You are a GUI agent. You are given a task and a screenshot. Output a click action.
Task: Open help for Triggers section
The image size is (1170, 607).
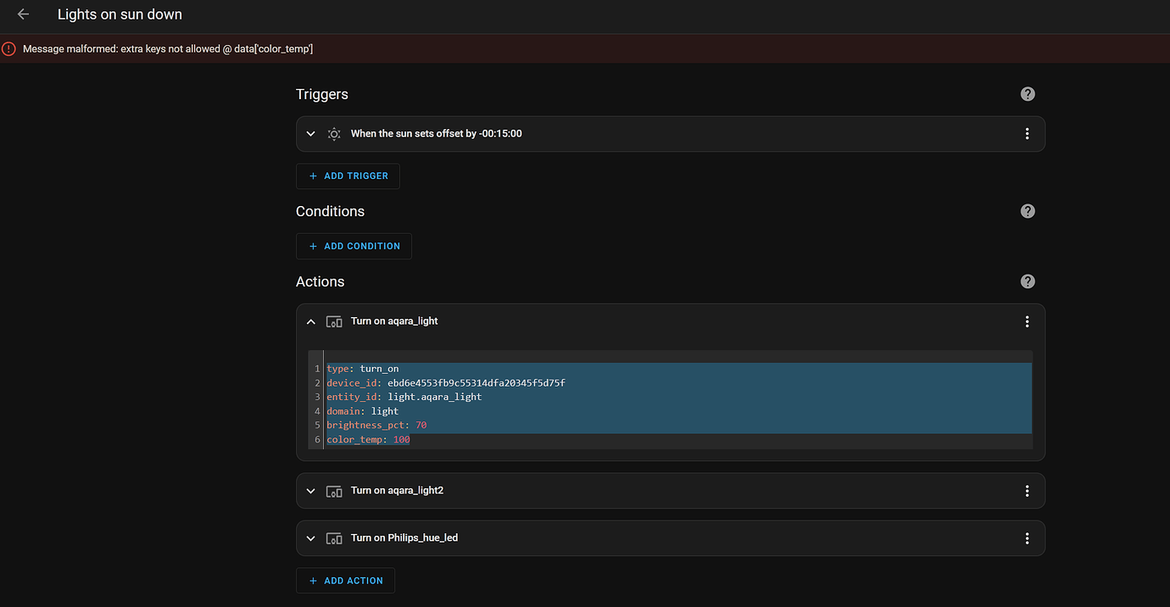tap(1028, 94)
